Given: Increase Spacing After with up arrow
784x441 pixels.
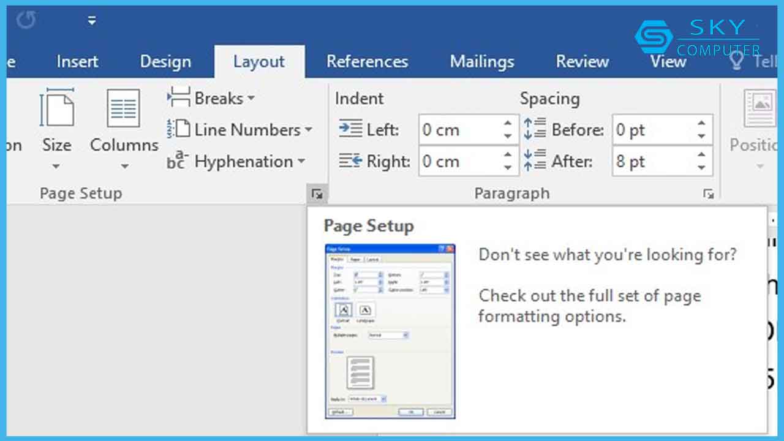Looking at the screenshot, I should [701, 155].
